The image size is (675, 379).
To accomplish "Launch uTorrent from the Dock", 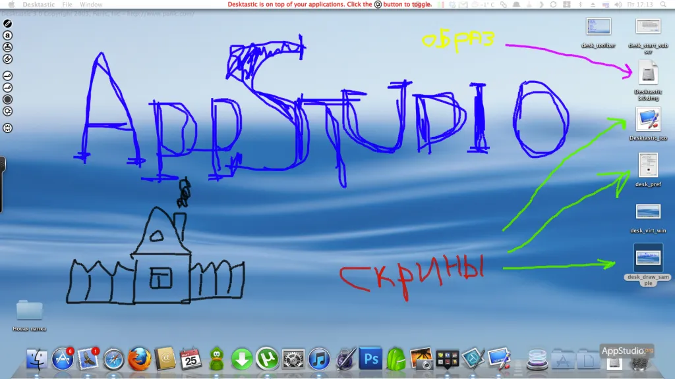I will (x=267, y=359).
